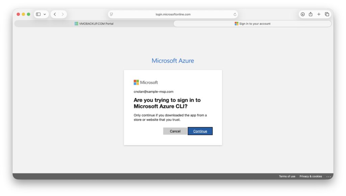The image size is (346, 196).
Task: Cancel the Azure CLI sign-in
Action: coord(175,131)
